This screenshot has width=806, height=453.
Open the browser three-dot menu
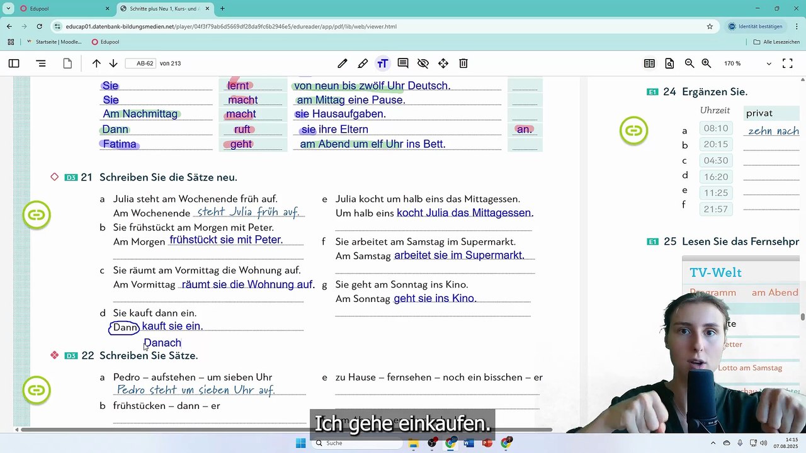pos(796,26)
